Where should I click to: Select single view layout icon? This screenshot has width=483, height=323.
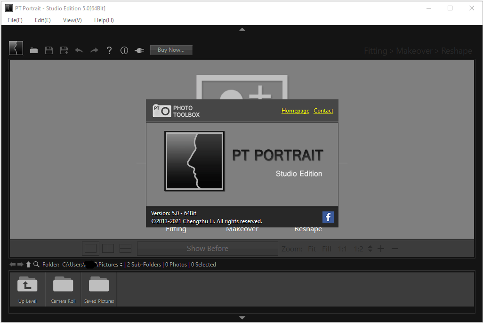(90, 249)
